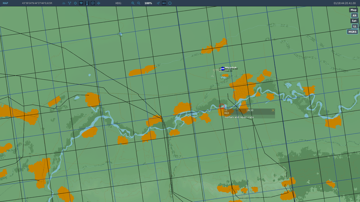
Task: Click the circle icon in the toolbar
Action: (170, 3)
